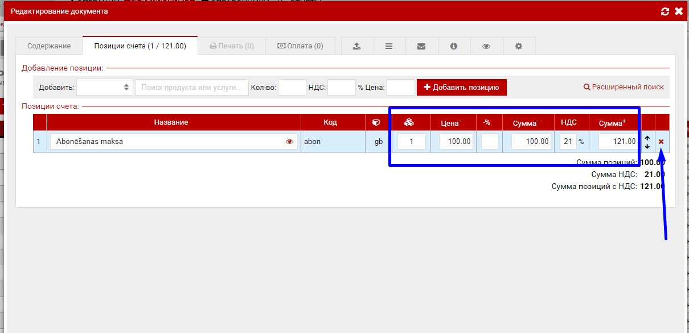Open the Оплата (0) tab
This screenshot has width=689, height=333.
300,46
